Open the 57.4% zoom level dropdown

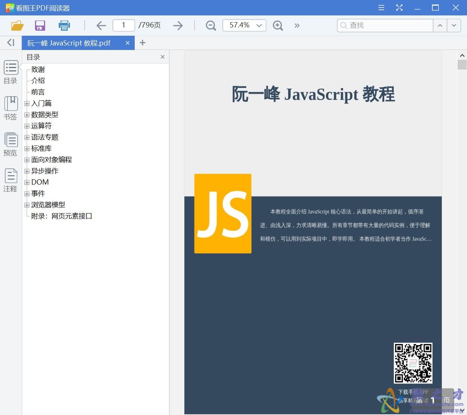coord(244,25)
